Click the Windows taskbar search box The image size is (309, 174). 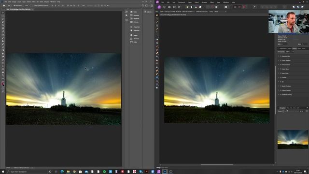[x=26, y=172]
